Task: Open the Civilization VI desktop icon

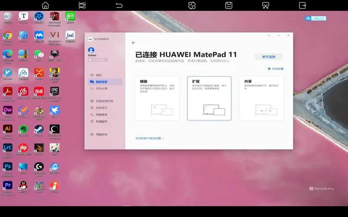Action: (54, 37)
